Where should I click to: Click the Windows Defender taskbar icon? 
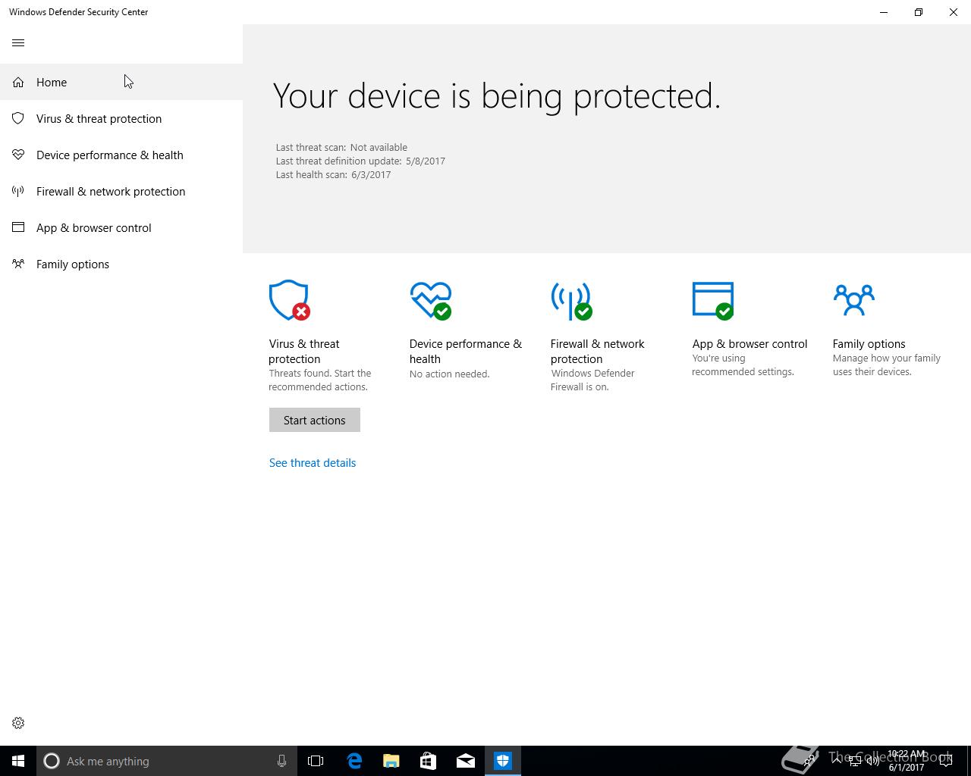(x=503, y=761)
